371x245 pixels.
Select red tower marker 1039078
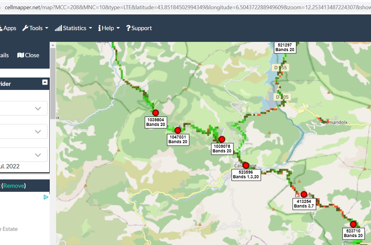pyautogui.click(x=222, y=139)
